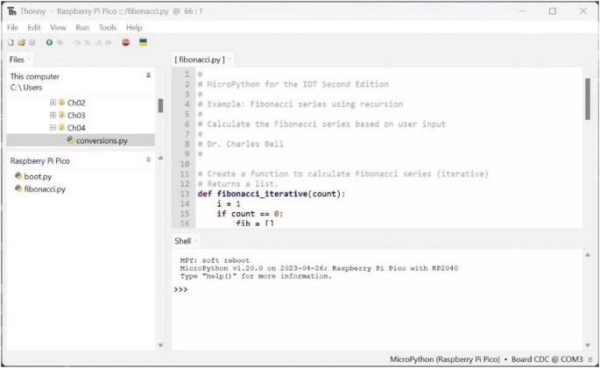Image resolution: width=600 pixels, height=368 pixels.
Task: Run current script with green play icon
Action: tap(49, 42)
